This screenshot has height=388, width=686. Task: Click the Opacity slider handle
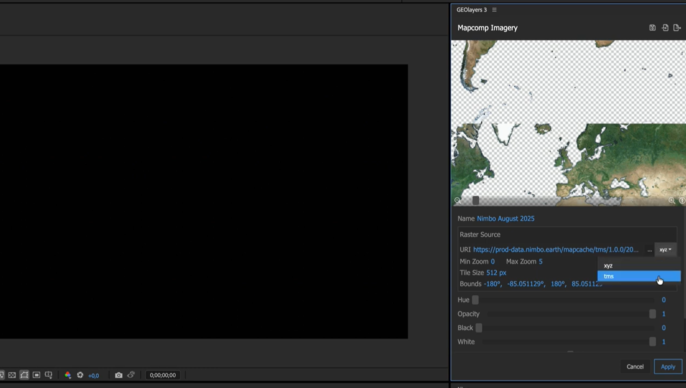[652, 314]
